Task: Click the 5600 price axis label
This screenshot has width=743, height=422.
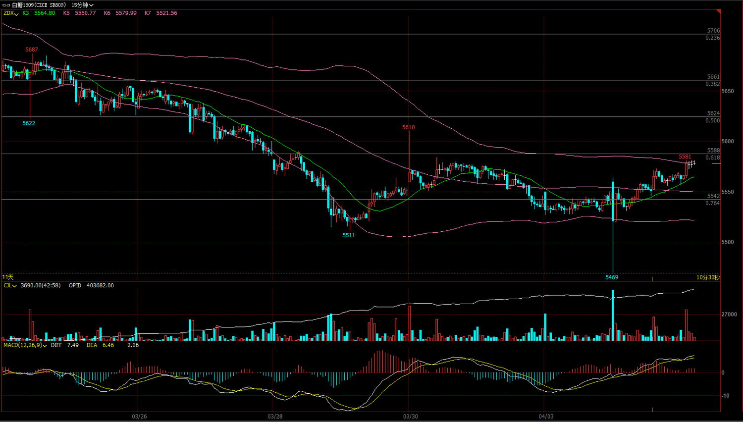Action: [x=728, y=142]
